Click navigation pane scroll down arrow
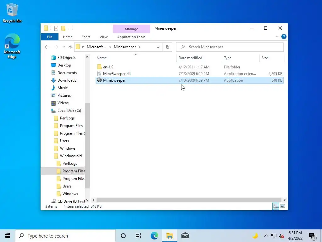The height and width of the screenshot is (242, 322). point(87,200)
